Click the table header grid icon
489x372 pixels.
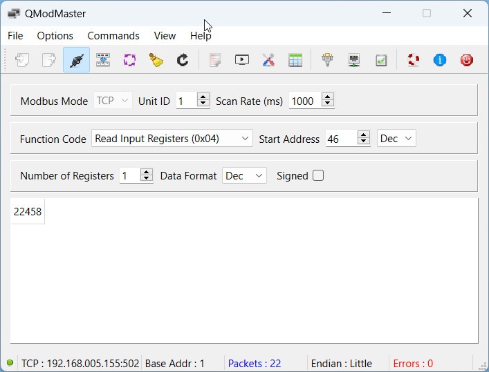(x=295, y=60)
